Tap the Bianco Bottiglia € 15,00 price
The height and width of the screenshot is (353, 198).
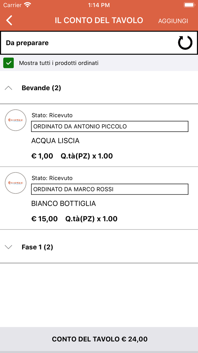tap(44, 219)
